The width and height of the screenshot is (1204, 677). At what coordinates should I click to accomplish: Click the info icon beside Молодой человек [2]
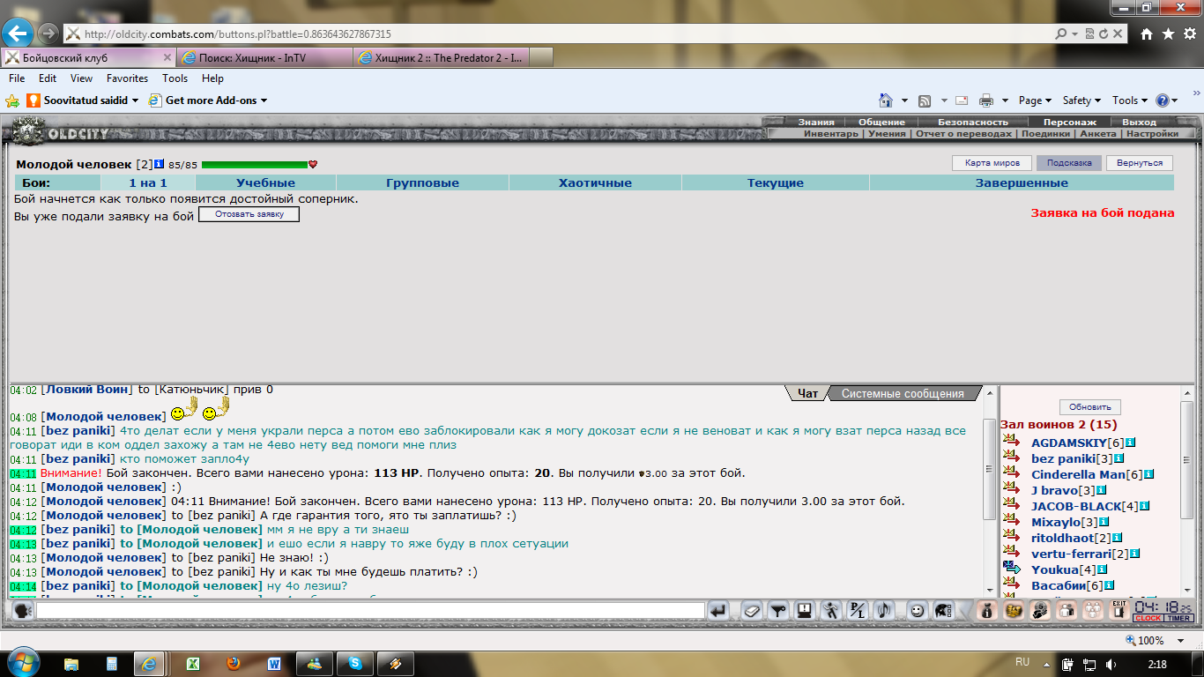(160, 164)
